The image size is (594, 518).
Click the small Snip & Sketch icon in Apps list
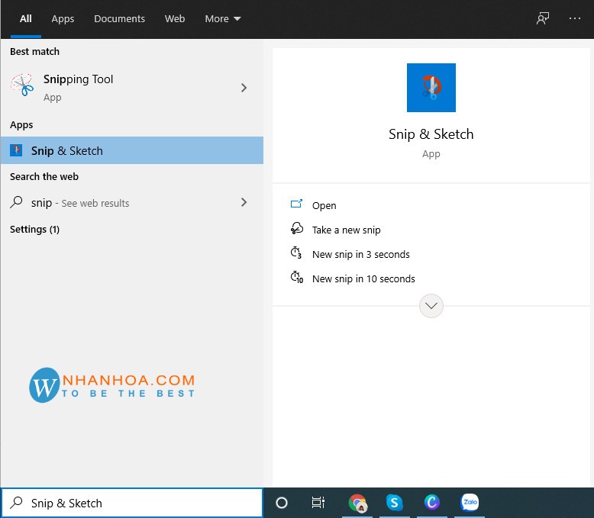16,150
